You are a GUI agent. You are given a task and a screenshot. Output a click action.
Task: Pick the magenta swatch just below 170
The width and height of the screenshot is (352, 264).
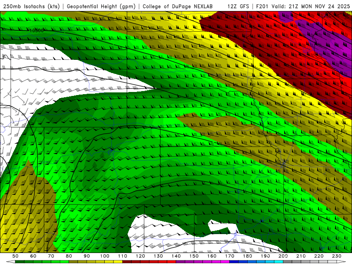click(225, 261)
